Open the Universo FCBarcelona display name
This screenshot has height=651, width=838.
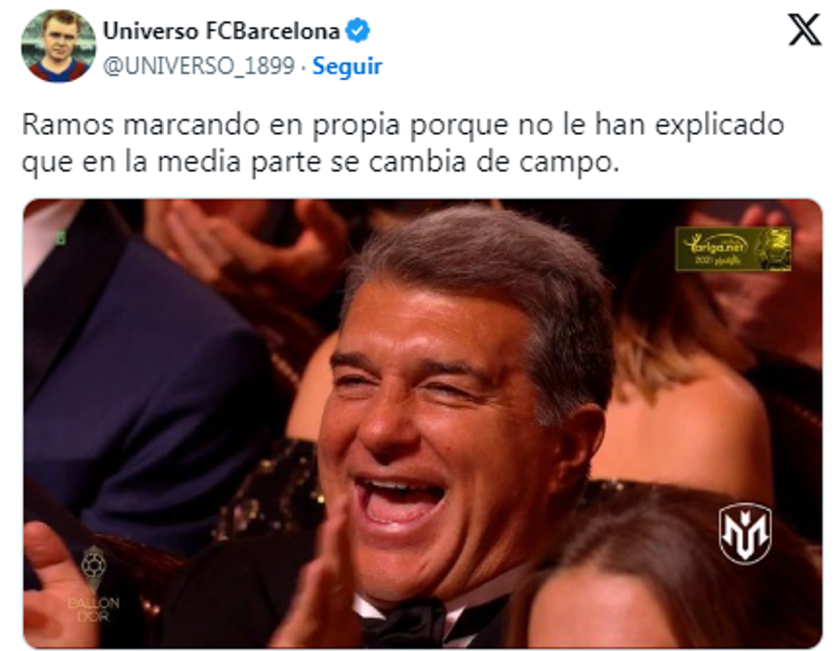point(221,31)
